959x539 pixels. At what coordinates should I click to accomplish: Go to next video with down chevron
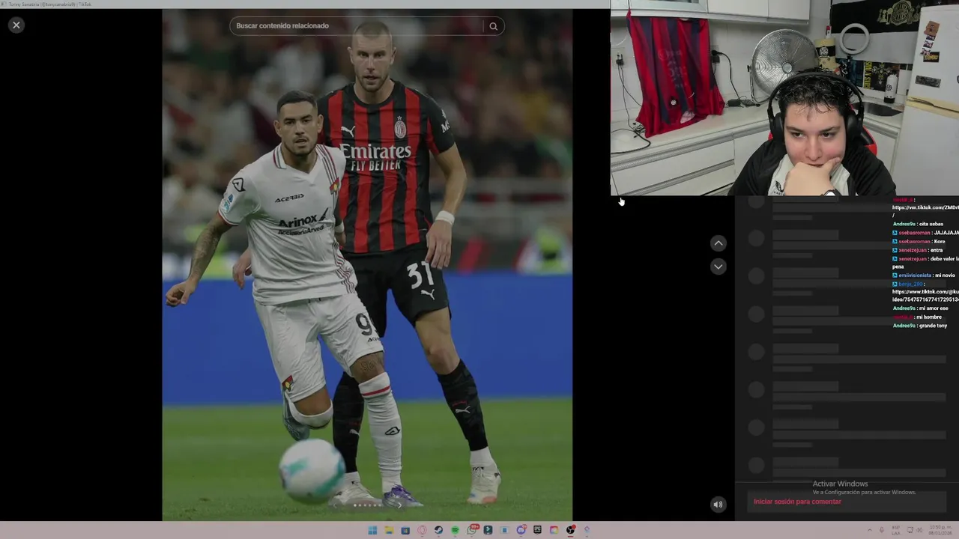pyautogui.click(x=718, y=267)
